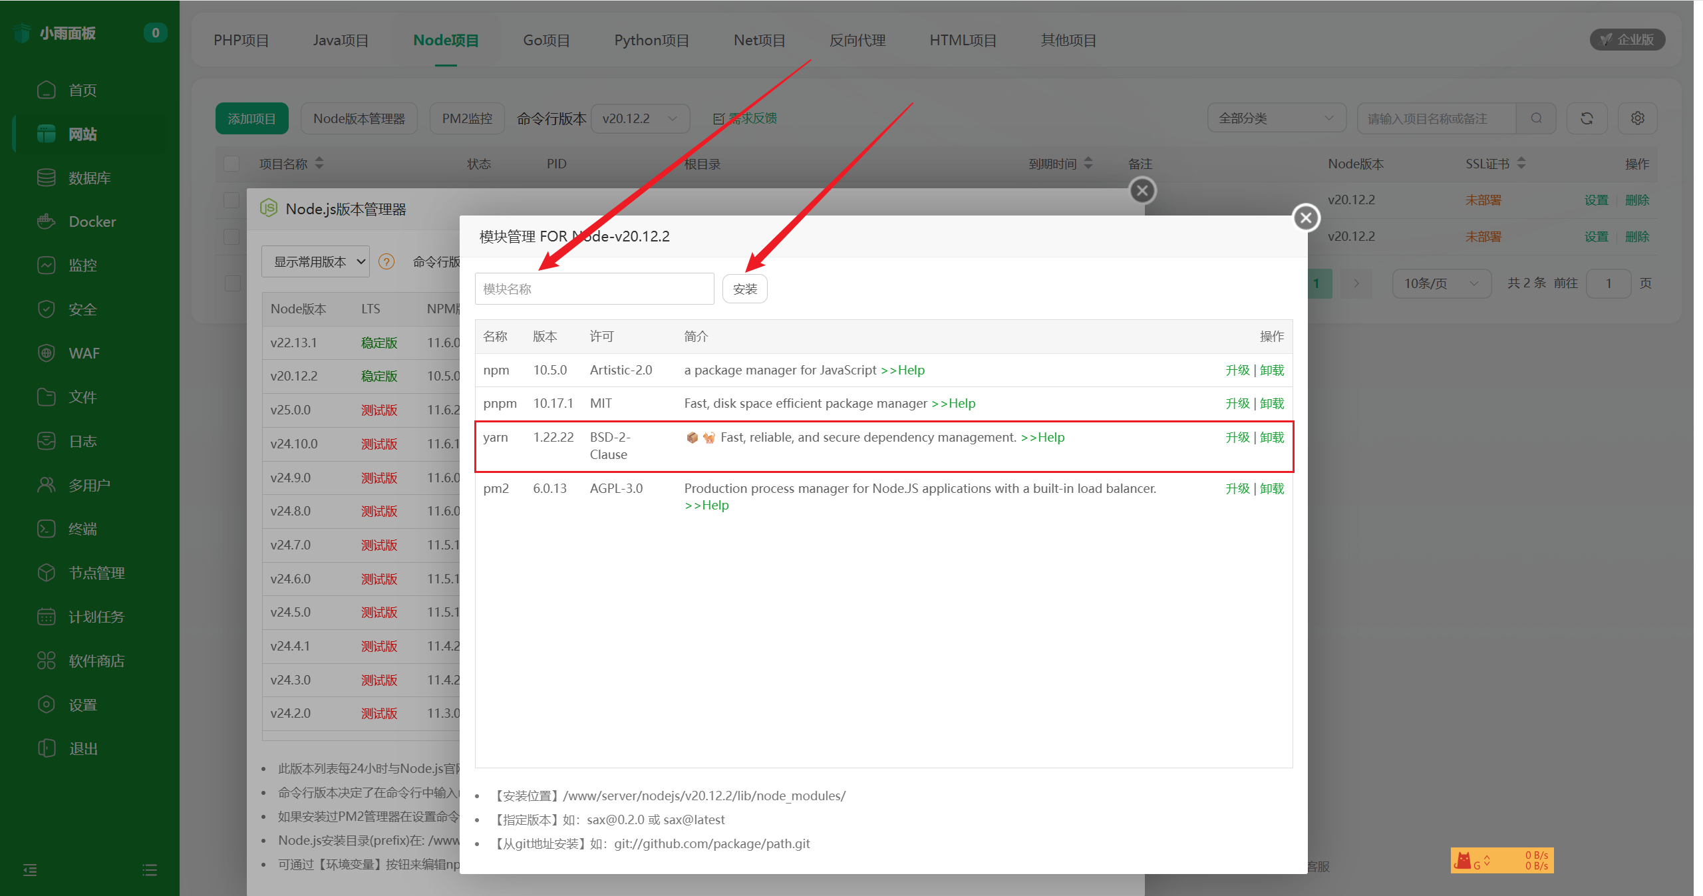Switch to the Go项目 tab
This screenshot has height=896, width=1703.
pos(546,41)
